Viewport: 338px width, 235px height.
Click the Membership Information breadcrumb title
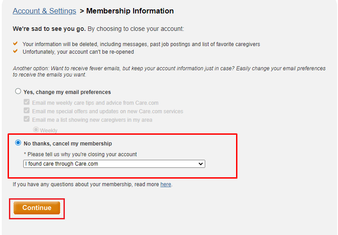130,11
